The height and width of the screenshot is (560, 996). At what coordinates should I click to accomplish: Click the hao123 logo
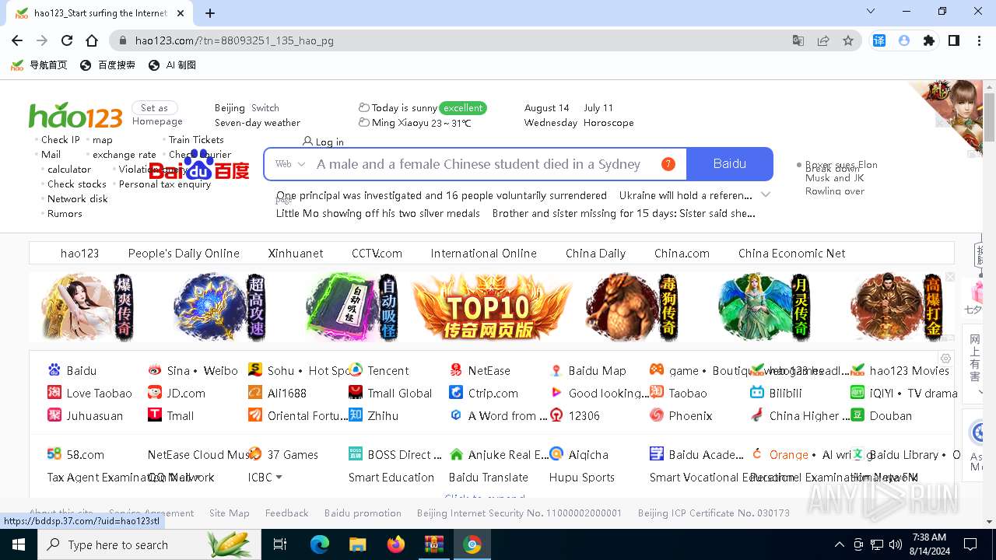pos(75,116)
